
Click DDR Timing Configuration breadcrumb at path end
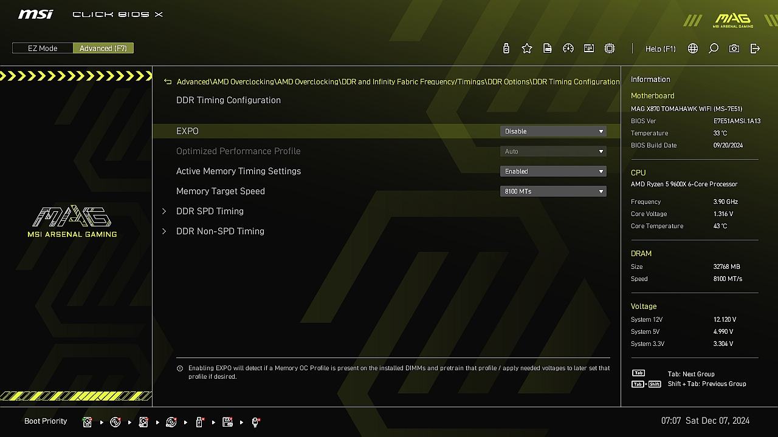[576, 81]
